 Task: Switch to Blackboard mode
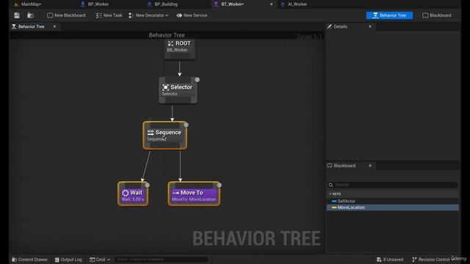coord(437,15)
